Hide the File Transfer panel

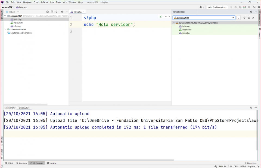pos(256,108)
